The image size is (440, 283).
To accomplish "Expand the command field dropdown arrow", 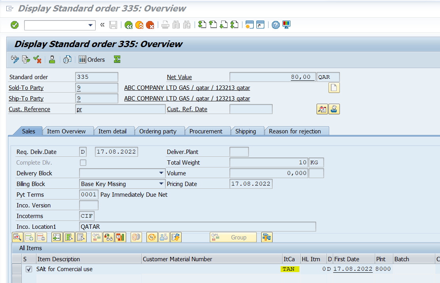I will [90, 25].
